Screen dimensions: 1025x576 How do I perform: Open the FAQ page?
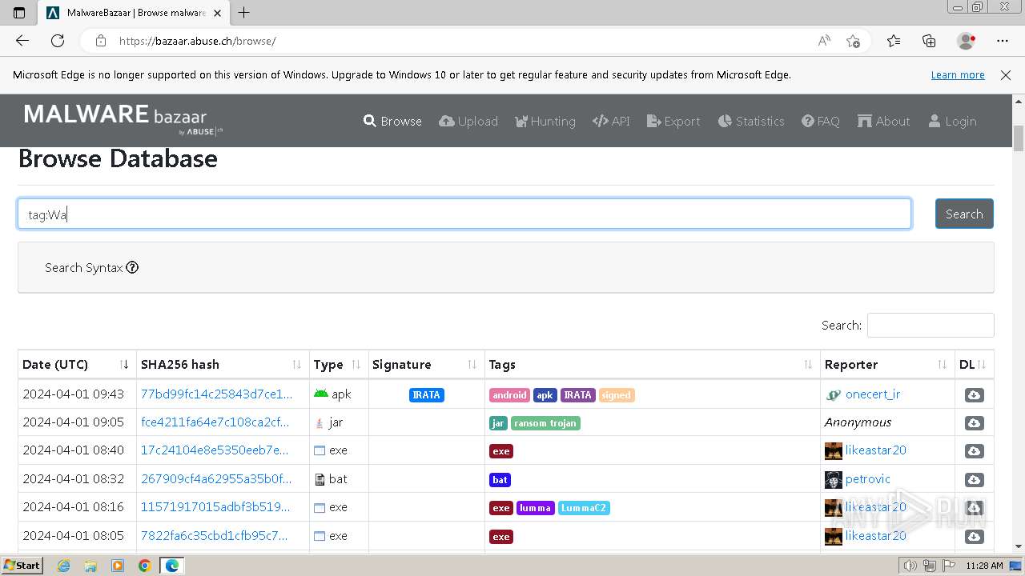[x=821, y=121]
